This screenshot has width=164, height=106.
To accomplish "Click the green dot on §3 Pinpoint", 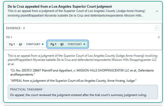I will pos(84,44).
